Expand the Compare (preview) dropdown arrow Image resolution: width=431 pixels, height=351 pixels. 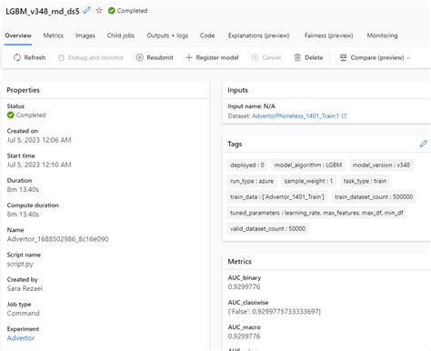click(x=408, y=57)
